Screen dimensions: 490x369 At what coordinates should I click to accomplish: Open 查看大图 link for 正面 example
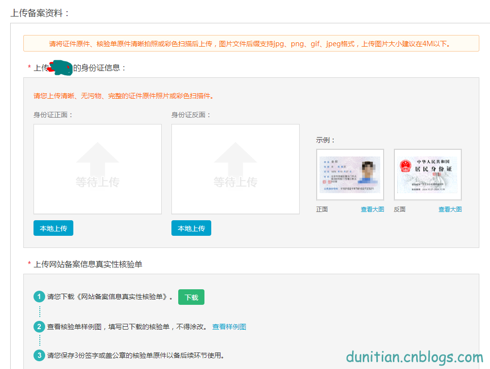372,210
